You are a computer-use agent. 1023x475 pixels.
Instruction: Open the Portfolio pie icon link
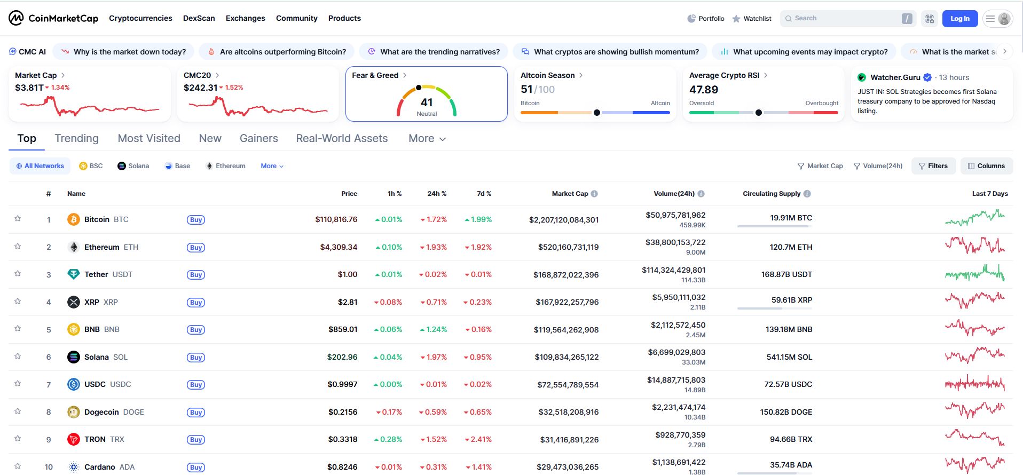705,18
